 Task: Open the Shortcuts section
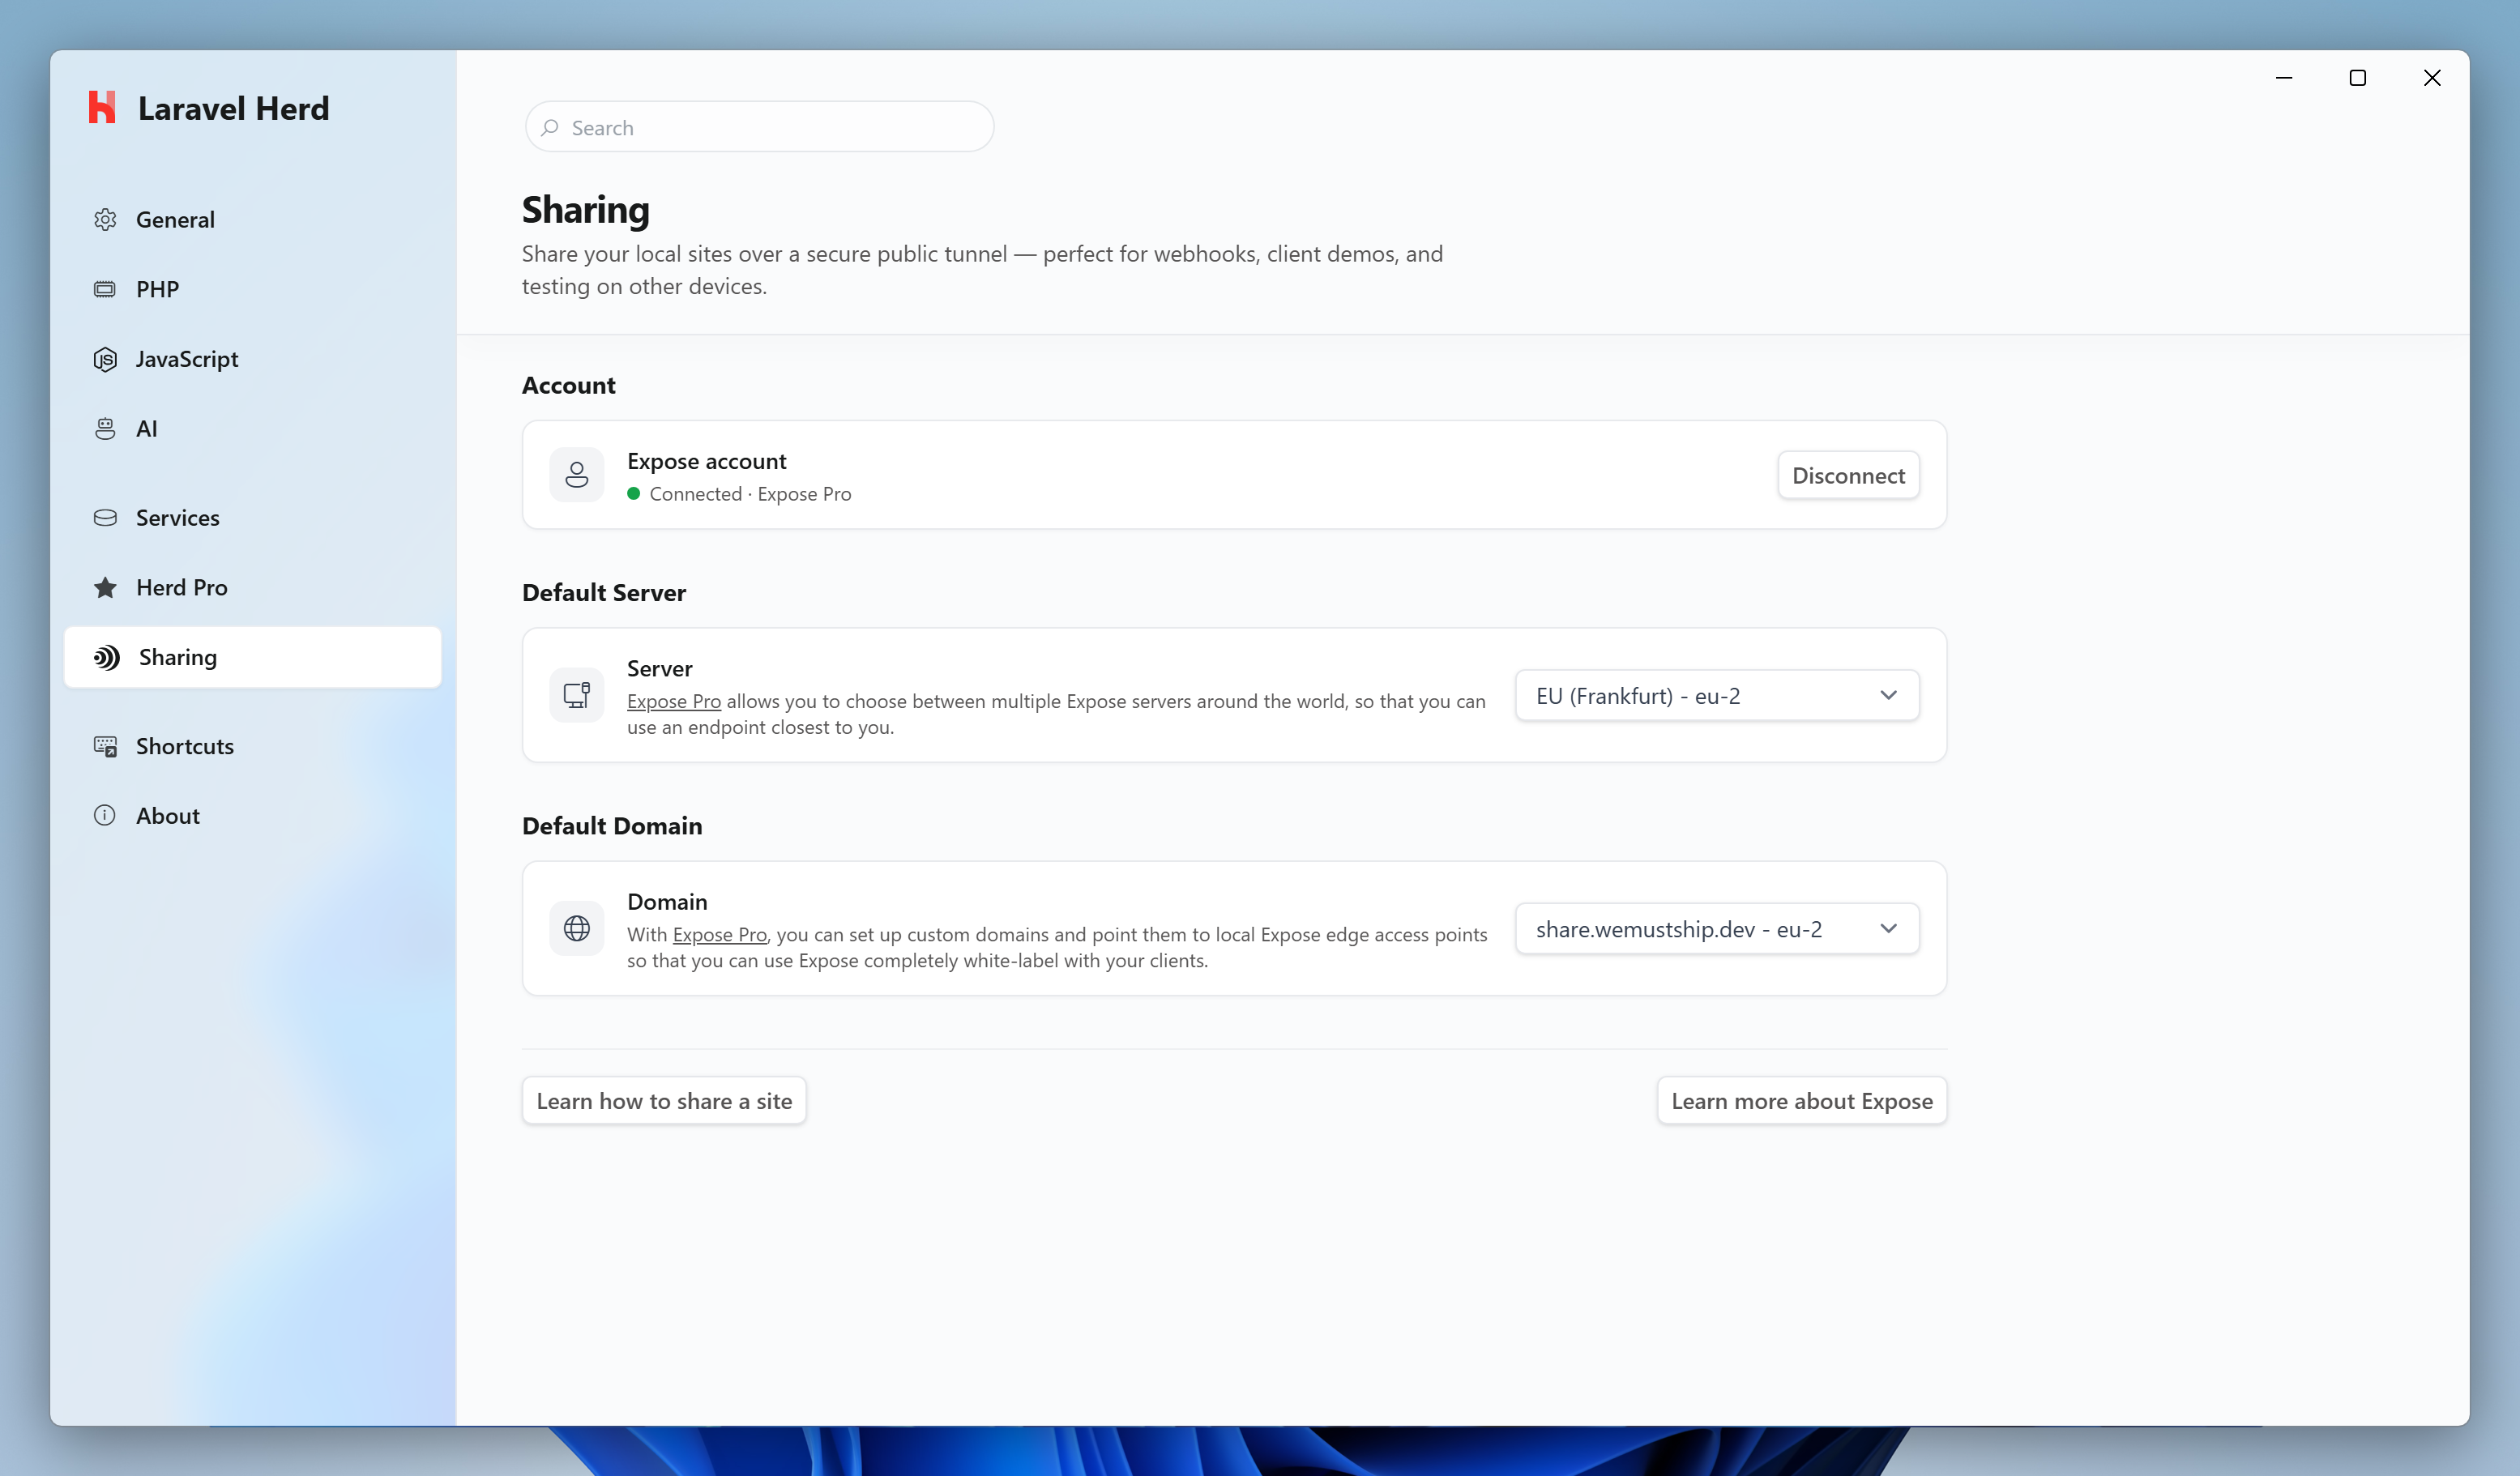tap(252, 746)
